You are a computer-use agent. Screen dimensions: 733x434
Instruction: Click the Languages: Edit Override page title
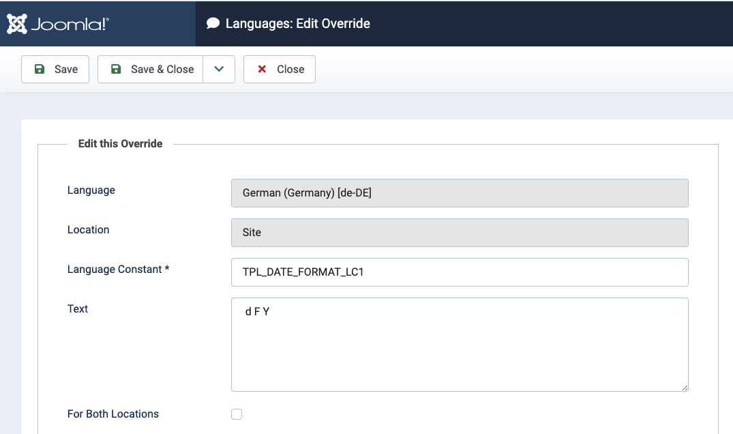coord(298,24)
